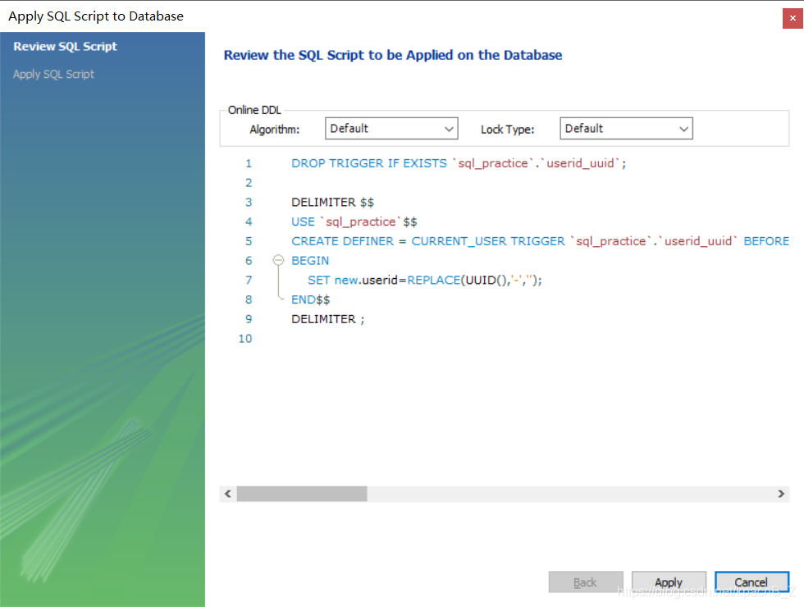Select the Review SQL Script step

click(64, 46)
